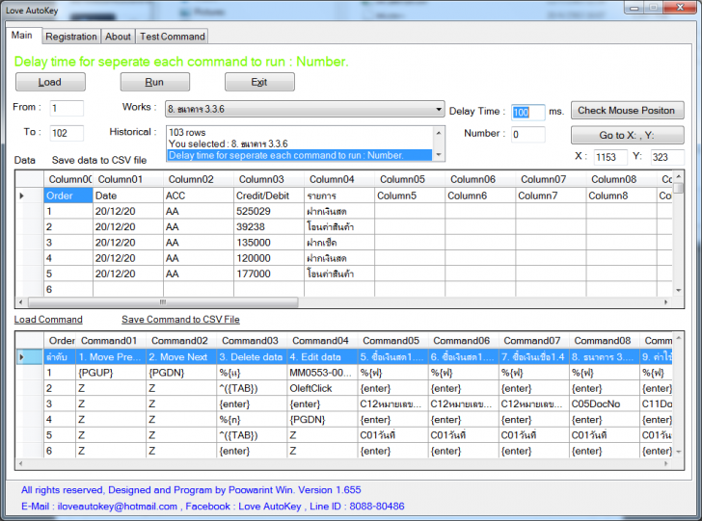The image size is (702, 521).
Task: Open the About tab
Action: (x=118, y=37)
